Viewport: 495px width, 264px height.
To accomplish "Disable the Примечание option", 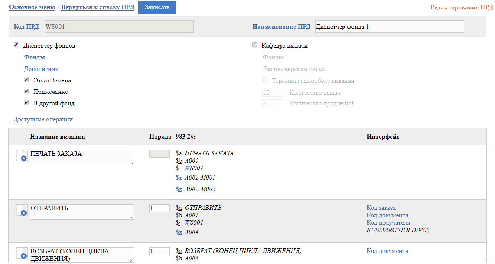I will [26, 91].
